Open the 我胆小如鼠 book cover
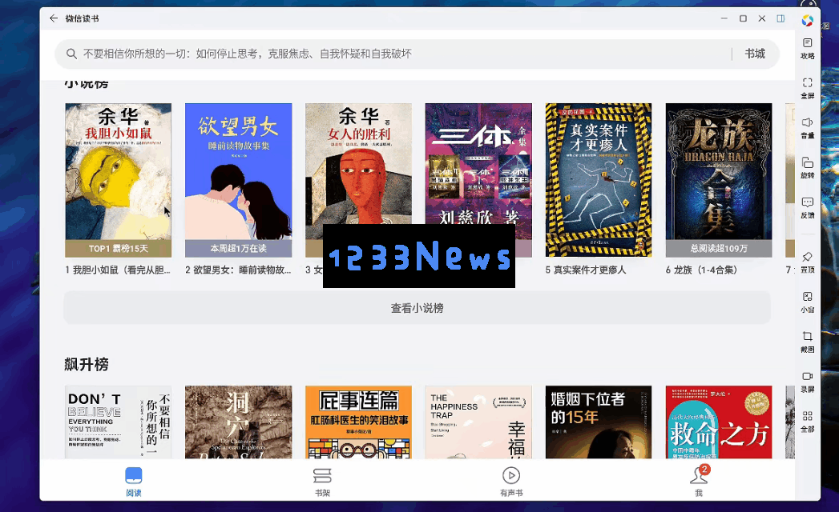Screen dimensions: 839x512 pos(119,180)
